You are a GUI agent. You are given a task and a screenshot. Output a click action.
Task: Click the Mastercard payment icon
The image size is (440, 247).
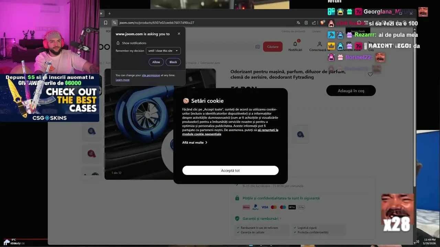[x=274, y=207]
